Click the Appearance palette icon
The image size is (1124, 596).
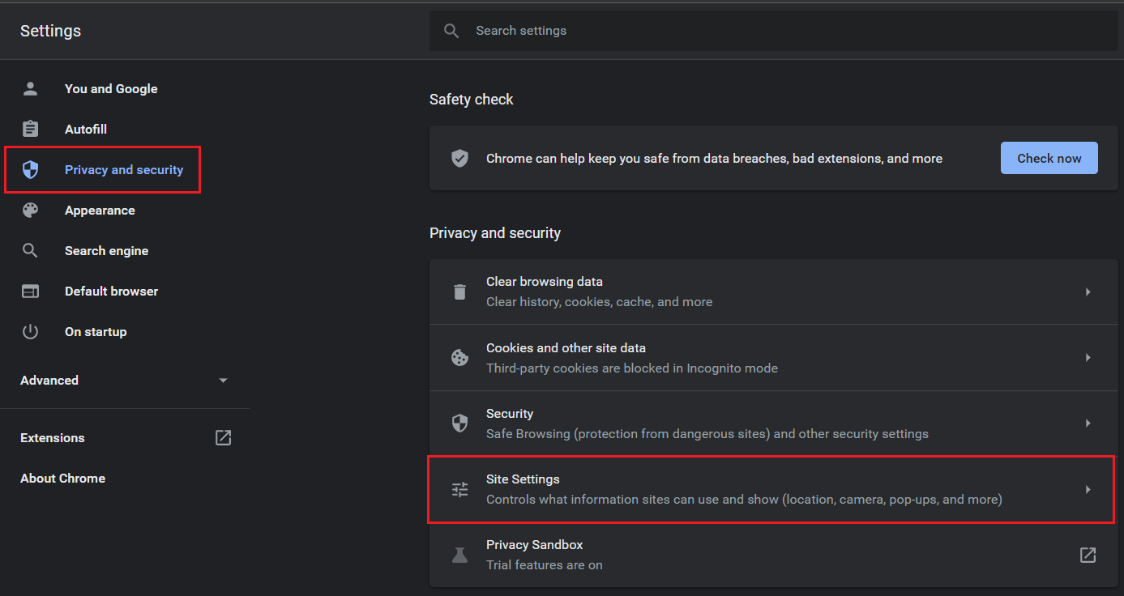30,211
